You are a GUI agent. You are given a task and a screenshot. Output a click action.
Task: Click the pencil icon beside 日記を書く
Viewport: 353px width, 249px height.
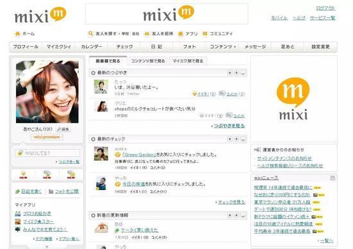coord(17,192)
